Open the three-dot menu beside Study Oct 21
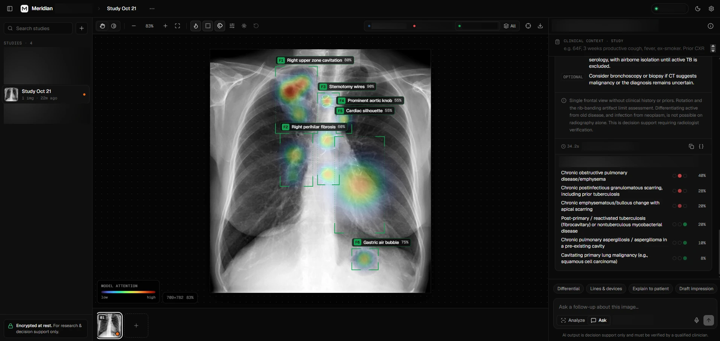The height and width of the screenshot is (341, 720). click(152, 9)
